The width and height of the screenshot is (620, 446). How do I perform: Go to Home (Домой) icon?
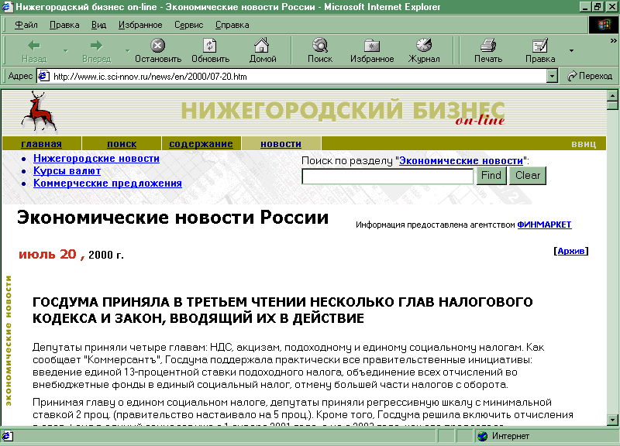click(x=263, y=46)
